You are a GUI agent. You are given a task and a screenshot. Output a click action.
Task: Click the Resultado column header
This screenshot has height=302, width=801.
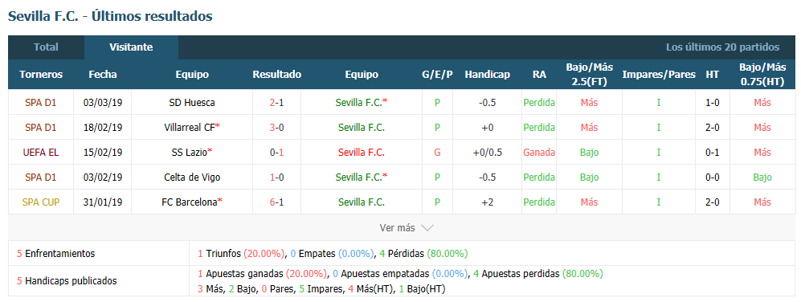click(x=276, y=75)
